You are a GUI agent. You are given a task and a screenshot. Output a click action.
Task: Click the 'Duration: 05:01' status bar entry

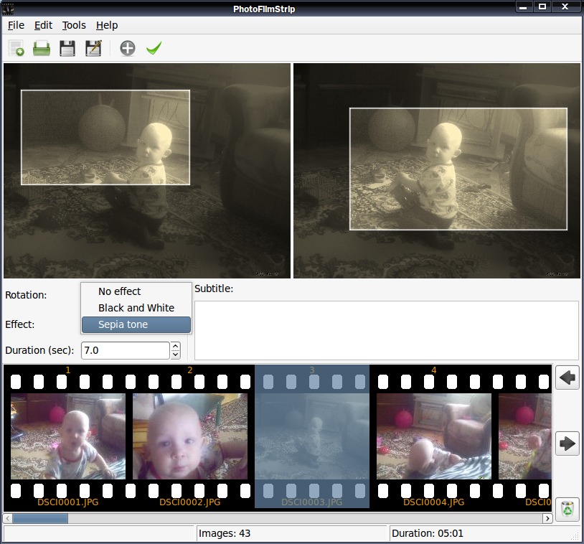428,533
